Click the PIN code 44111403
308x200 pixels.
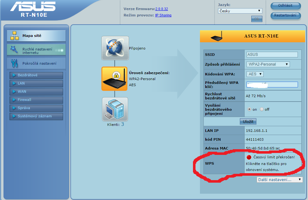click(x=254, y=139)
